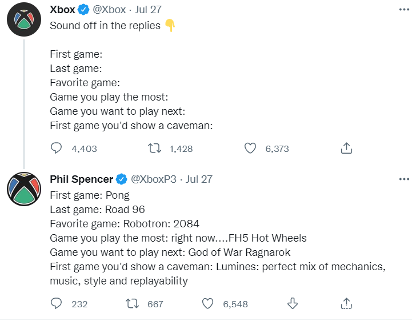Viewport: 412px width, 321px height.
Task: Like the Xbox tweet
Action: click(250, 149)
